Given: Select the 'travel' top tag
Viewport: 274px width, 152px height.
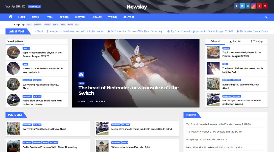Looking at the screenshot, I should pyautogui.click(x=63, y=24).
